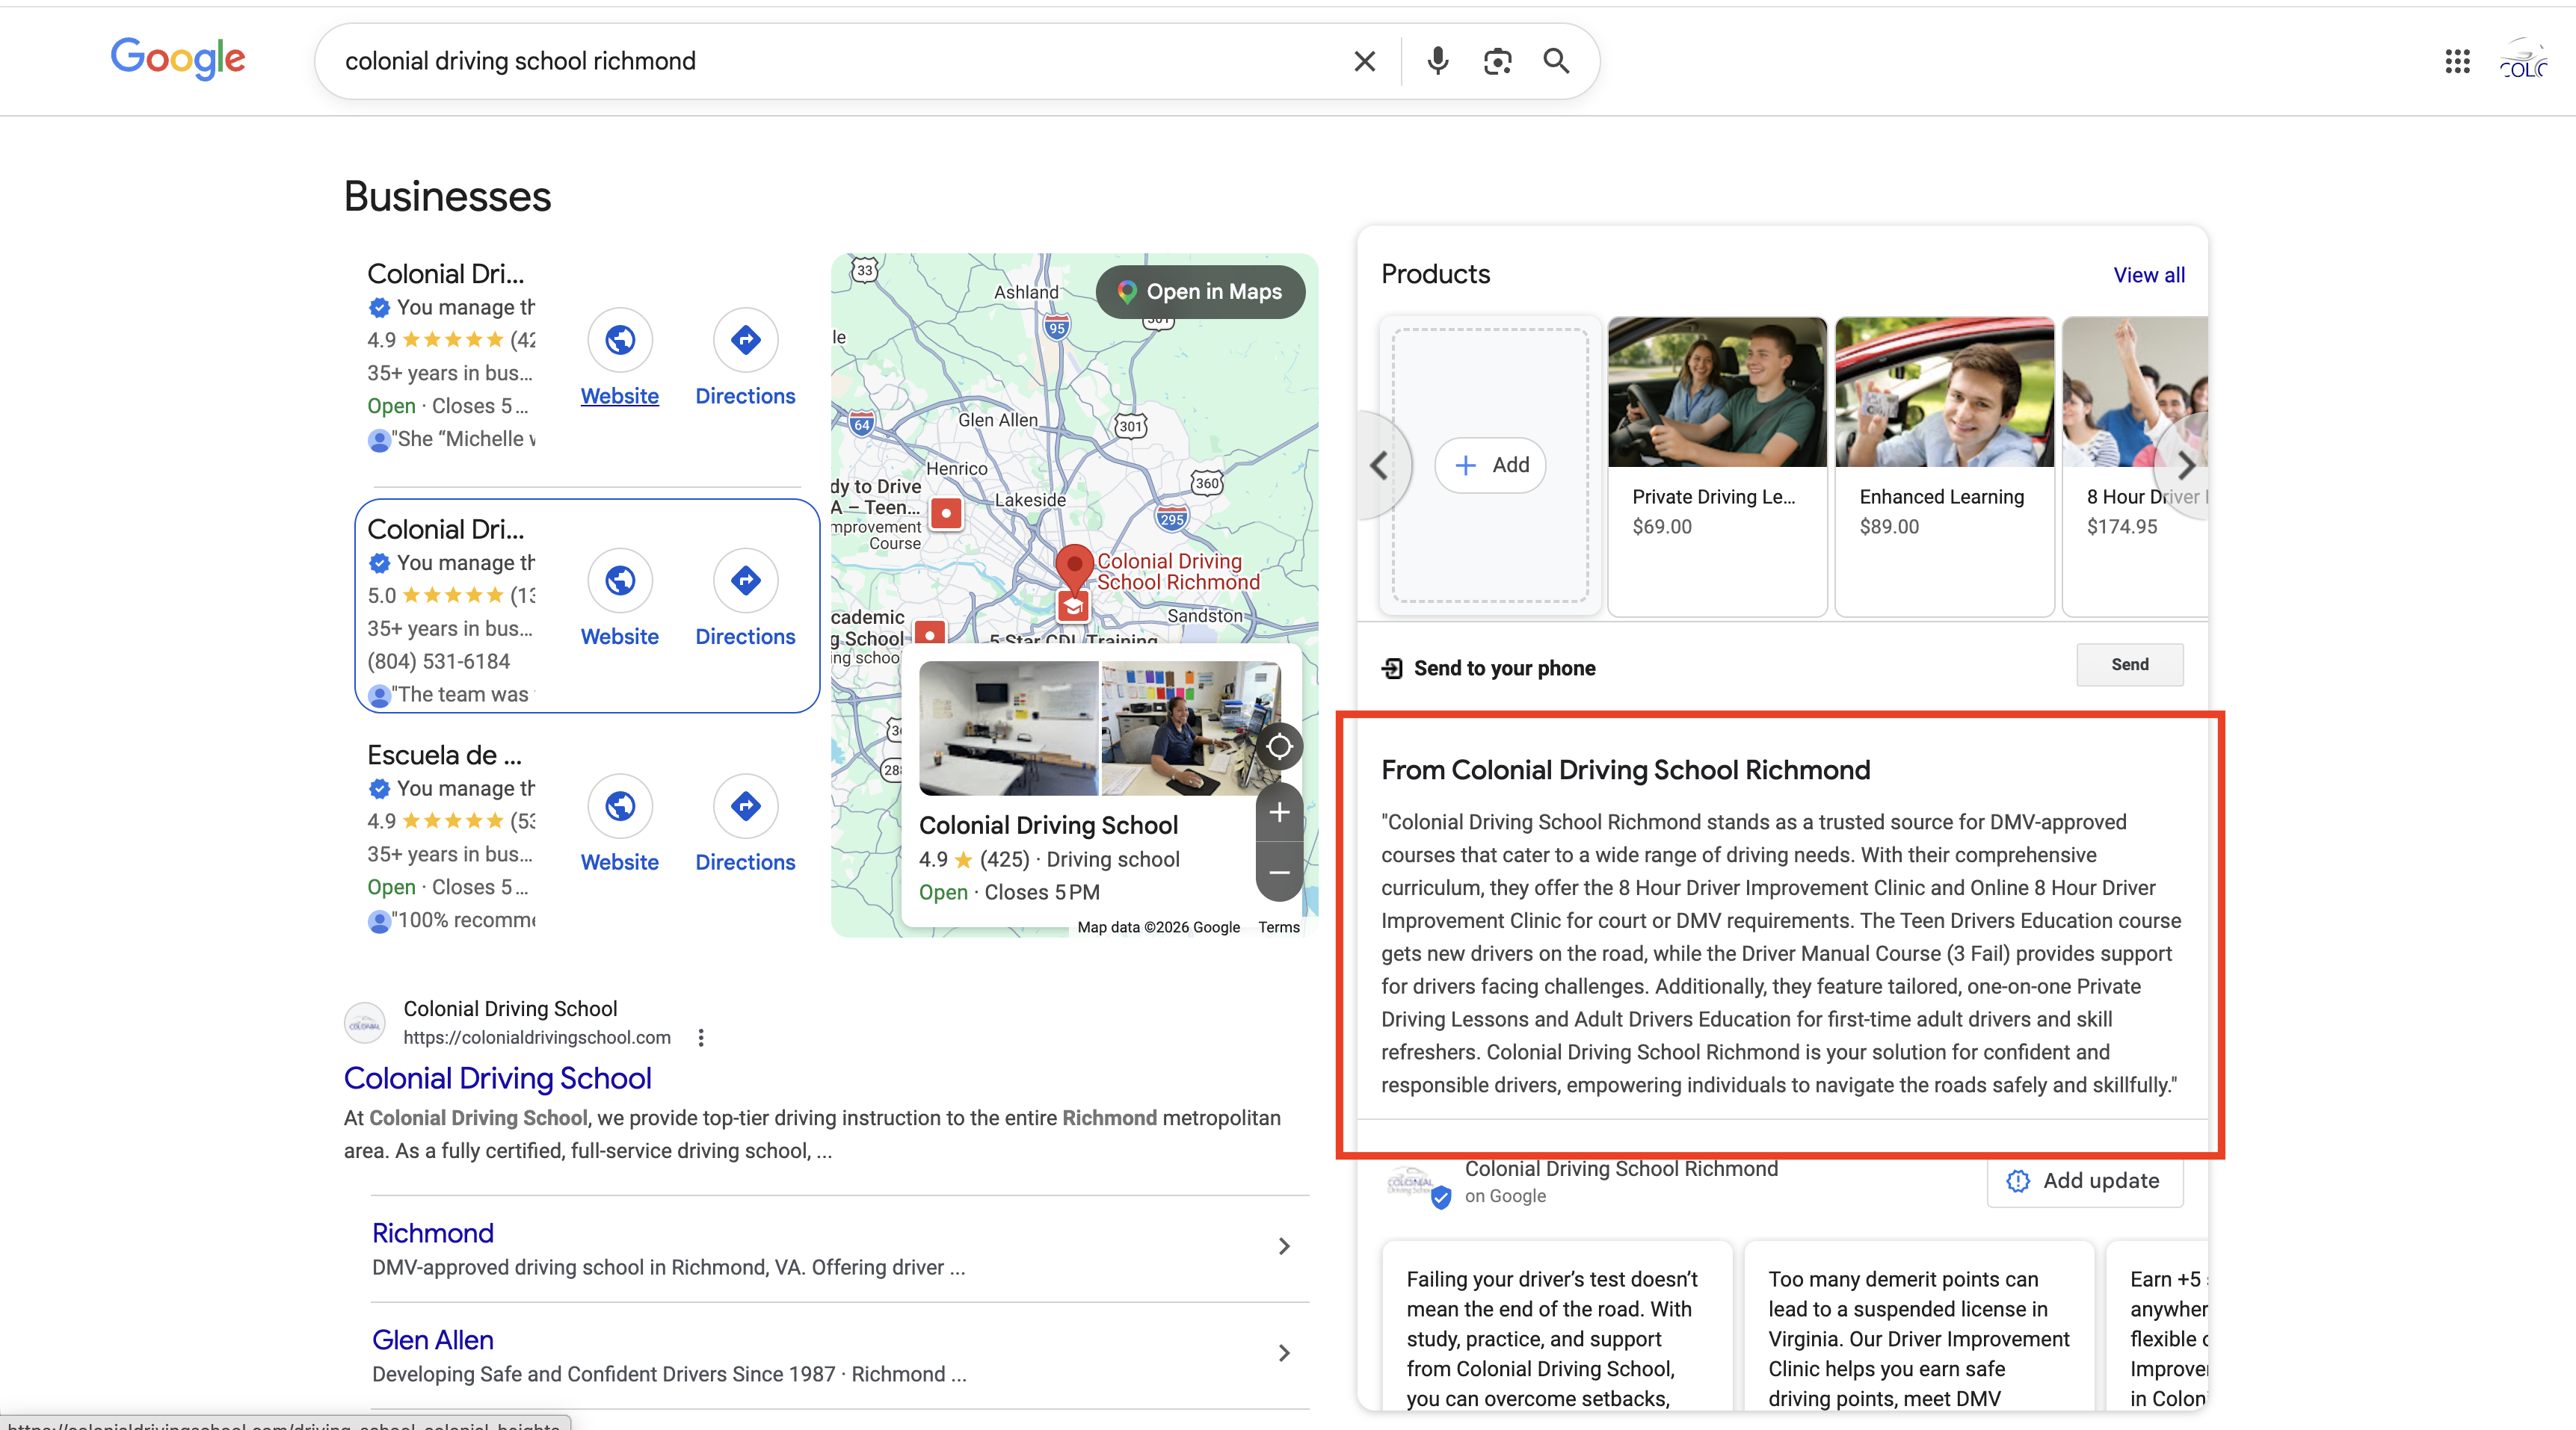Click the Send button for phone
The height and width of the screenshot is (1430, 2576).
coord(2130,664)
